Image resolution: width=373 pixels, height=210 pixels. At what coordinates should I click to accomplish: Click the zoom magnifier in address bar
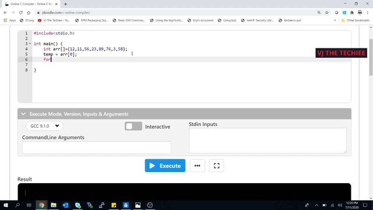[x=319, y=13]
